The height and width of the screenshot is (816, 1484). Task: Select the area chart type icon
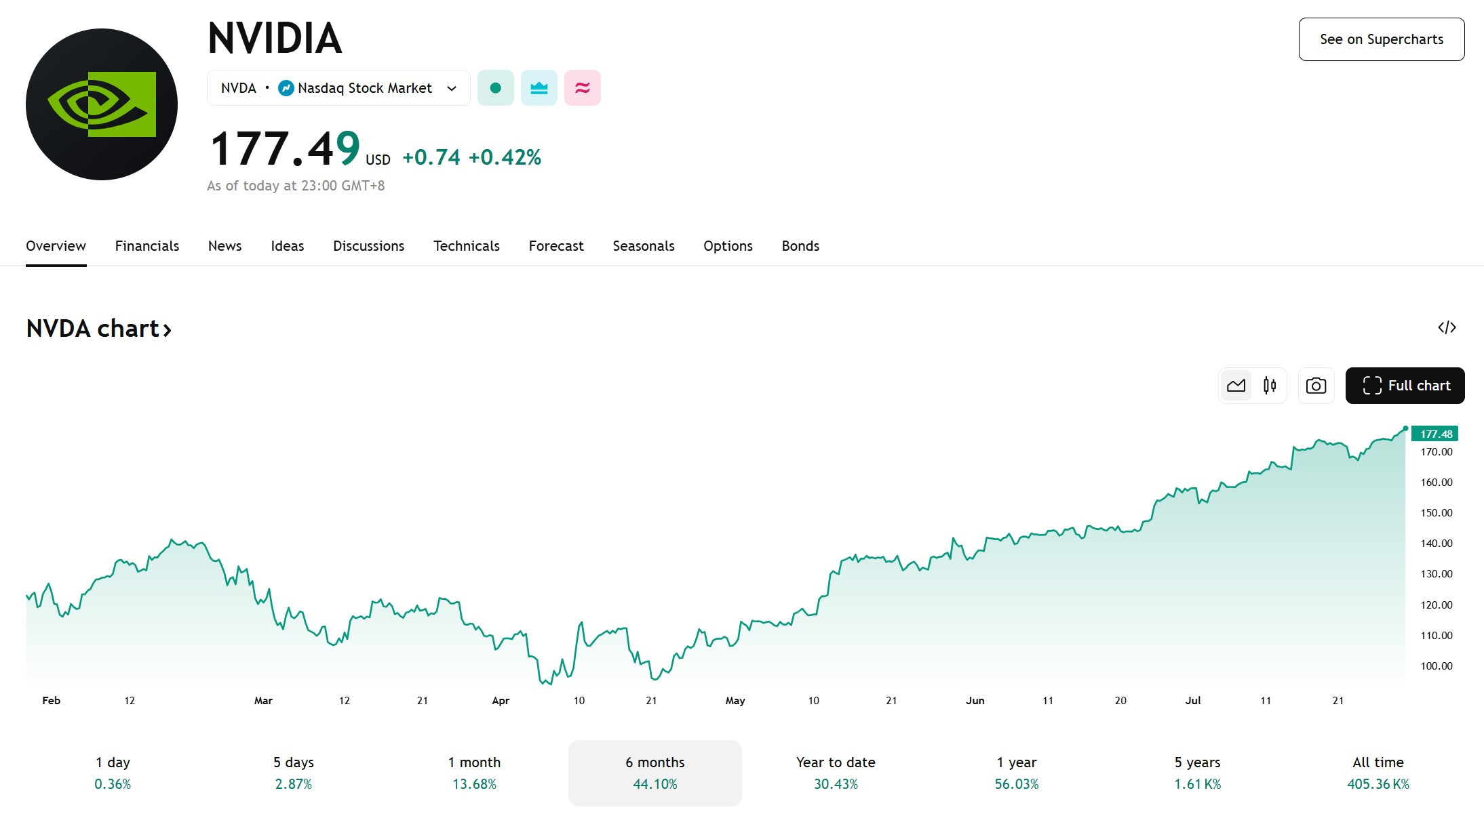(x=1236, y=386)
